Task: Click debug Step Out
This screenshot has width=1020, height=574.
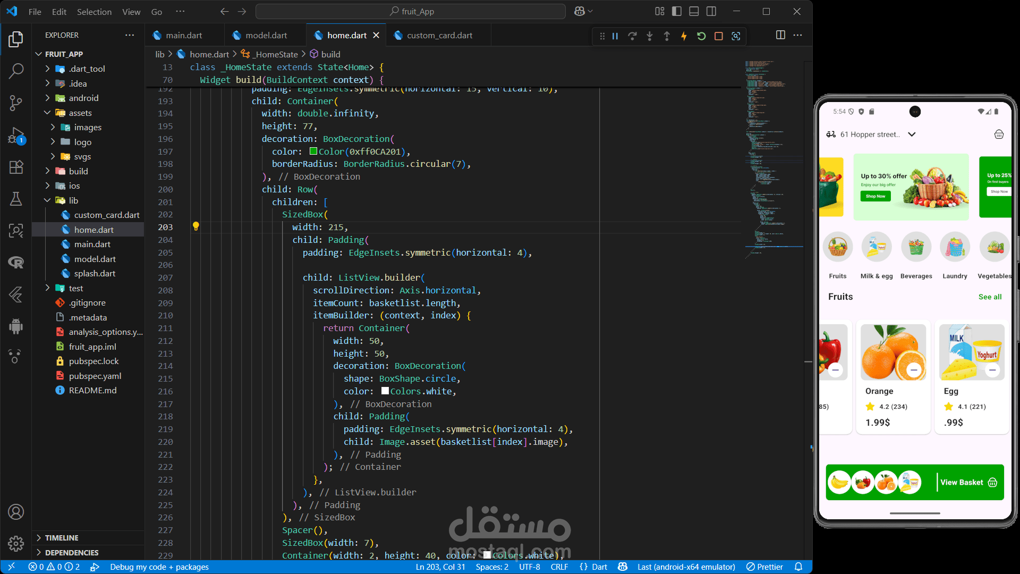Action: (667, 36)
